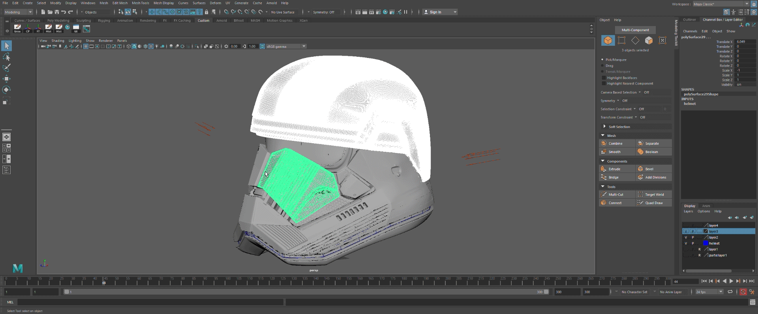Open the Mesh Tools menu
758x314 pixels.
point(140,3)
